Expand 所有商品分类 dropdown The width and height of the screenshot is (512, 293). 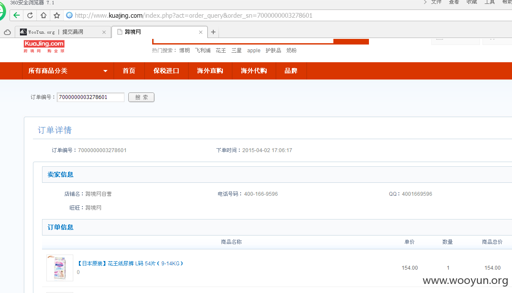point(68,70)
